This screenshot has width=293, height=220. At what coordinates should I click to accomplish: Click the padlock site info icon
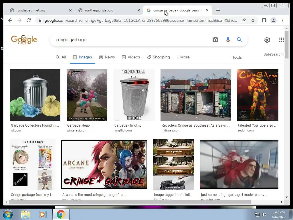point(40,20)
